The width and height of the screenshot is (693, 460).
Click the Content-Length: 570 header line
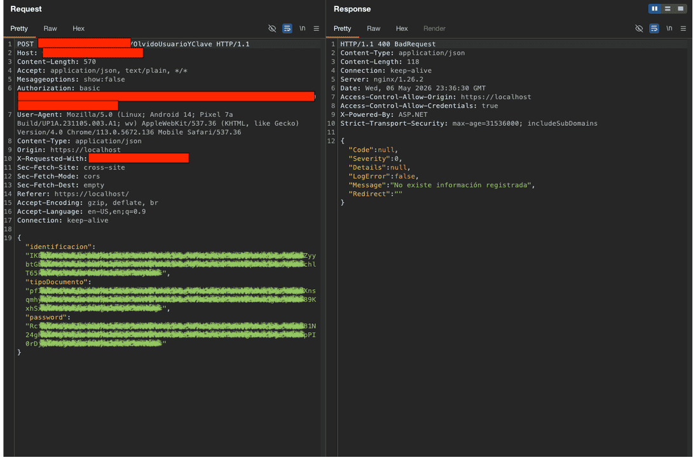click(57, 62)
